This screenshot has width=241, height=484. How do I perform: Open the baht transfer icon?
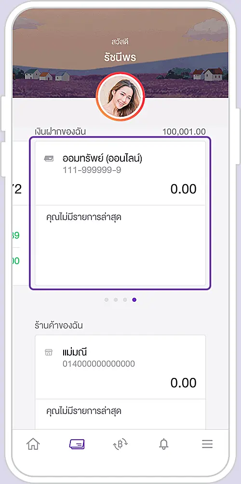pos(120,444)
